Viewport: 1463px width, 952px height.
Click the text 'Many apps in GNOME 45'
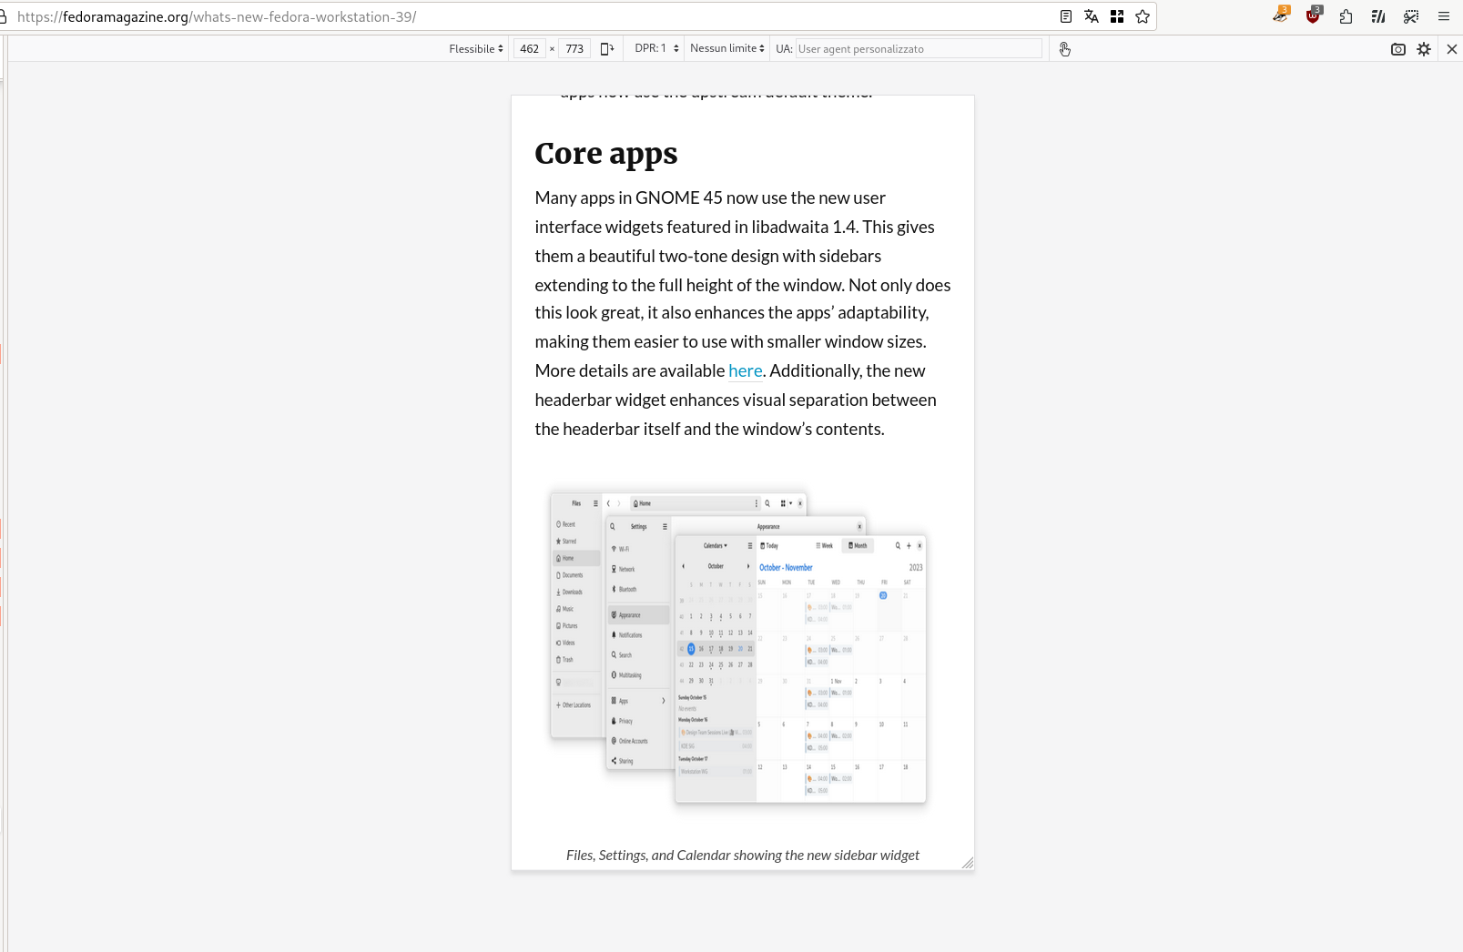coord(629,197)
